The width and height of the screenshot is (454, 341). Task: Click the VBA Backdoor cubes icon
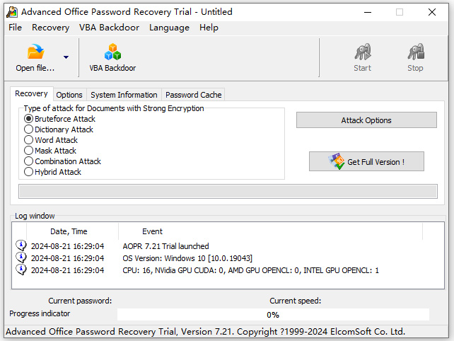112,52
